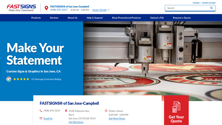Image resolution: width=222 pixels, height=125 pixels.
Task: Open the Help & Support menu
Action: click(x=95, y=18)
